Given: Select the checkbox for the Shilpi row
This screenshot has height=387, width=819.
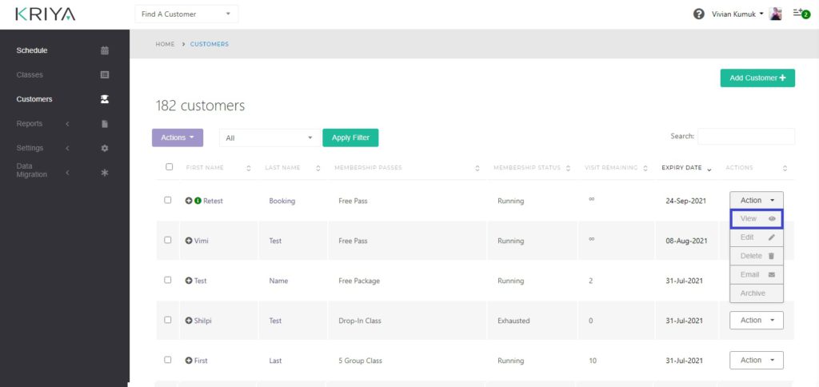Looking at the screenshot, I should point(168,320).
